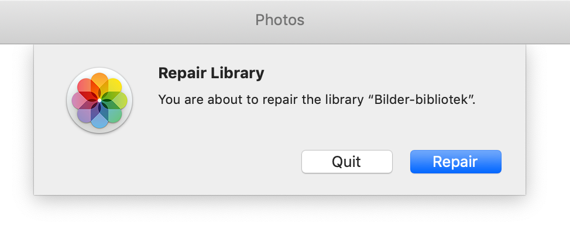Click the purple petal of the Photos icon

click(x=86, y=113)
